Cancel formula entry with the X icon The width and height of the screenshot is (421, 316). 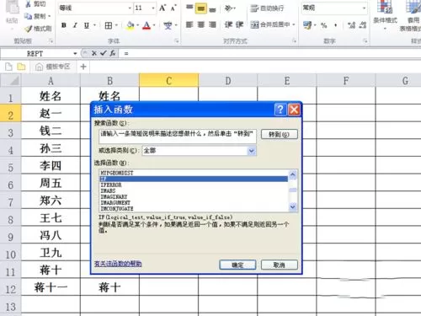[94, 53]
